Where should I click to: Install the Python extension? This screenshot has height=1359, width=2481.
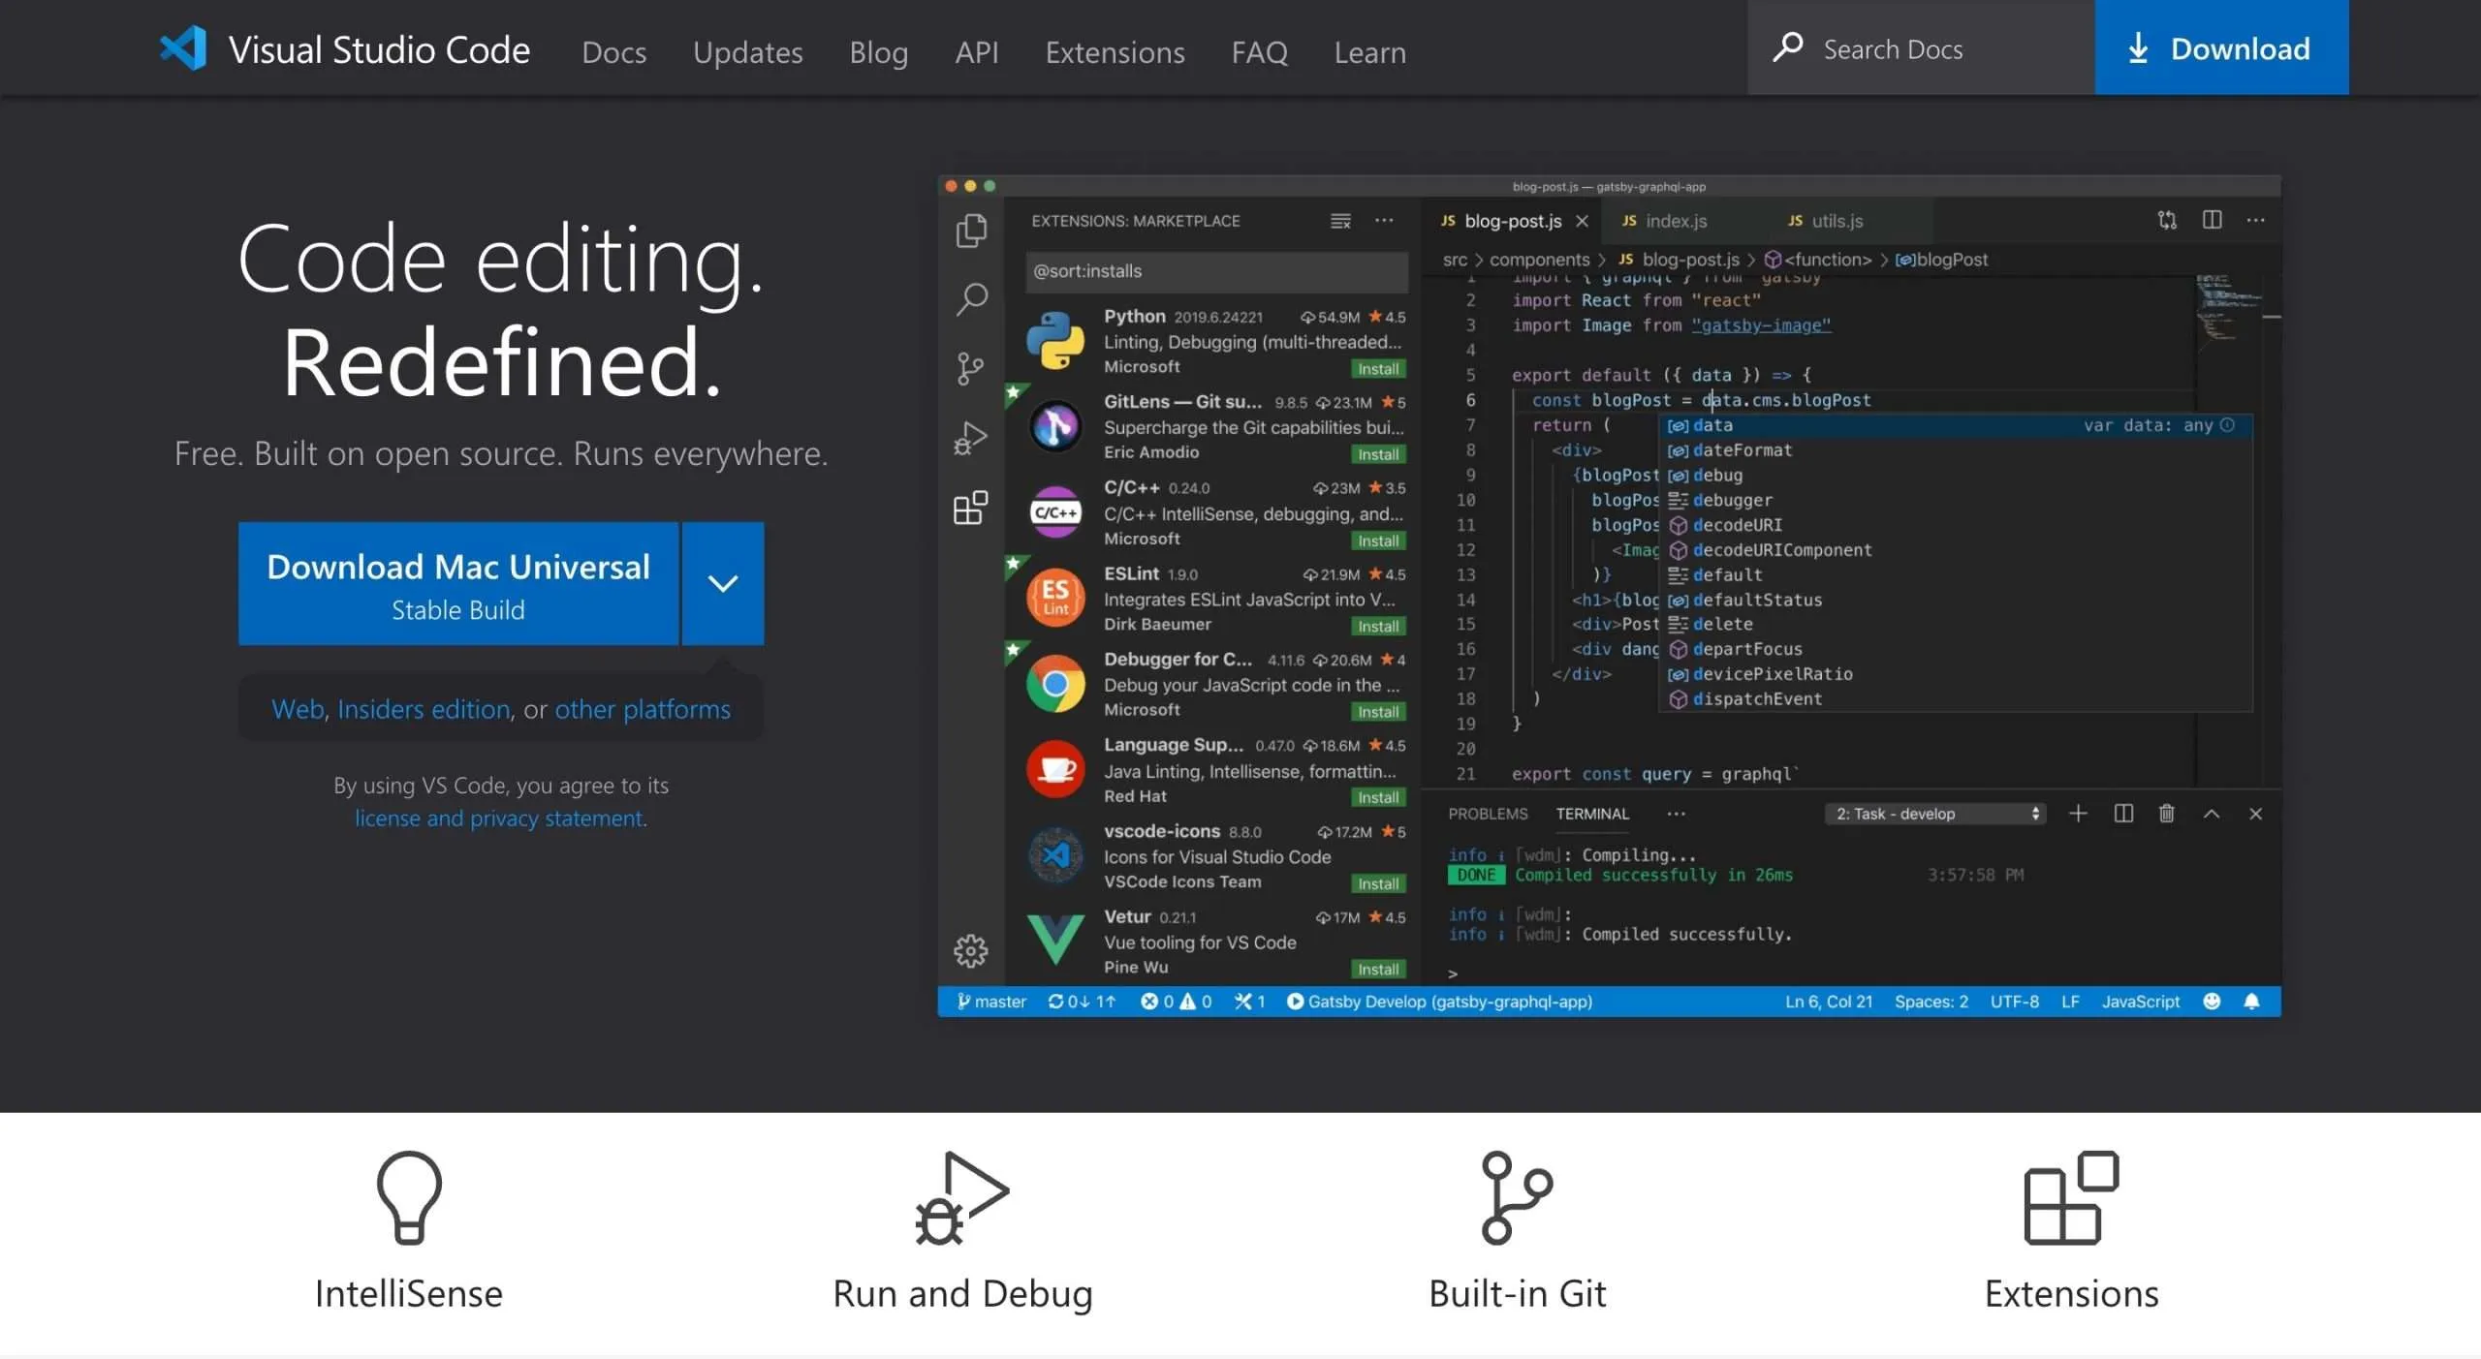1377,369
